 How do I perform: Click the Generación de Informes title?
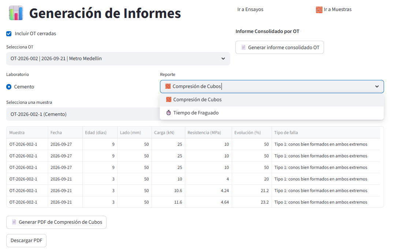tap(105, 13)
